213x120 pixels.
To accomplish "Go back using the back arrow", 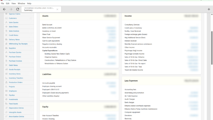I will [x=4, y=9].
